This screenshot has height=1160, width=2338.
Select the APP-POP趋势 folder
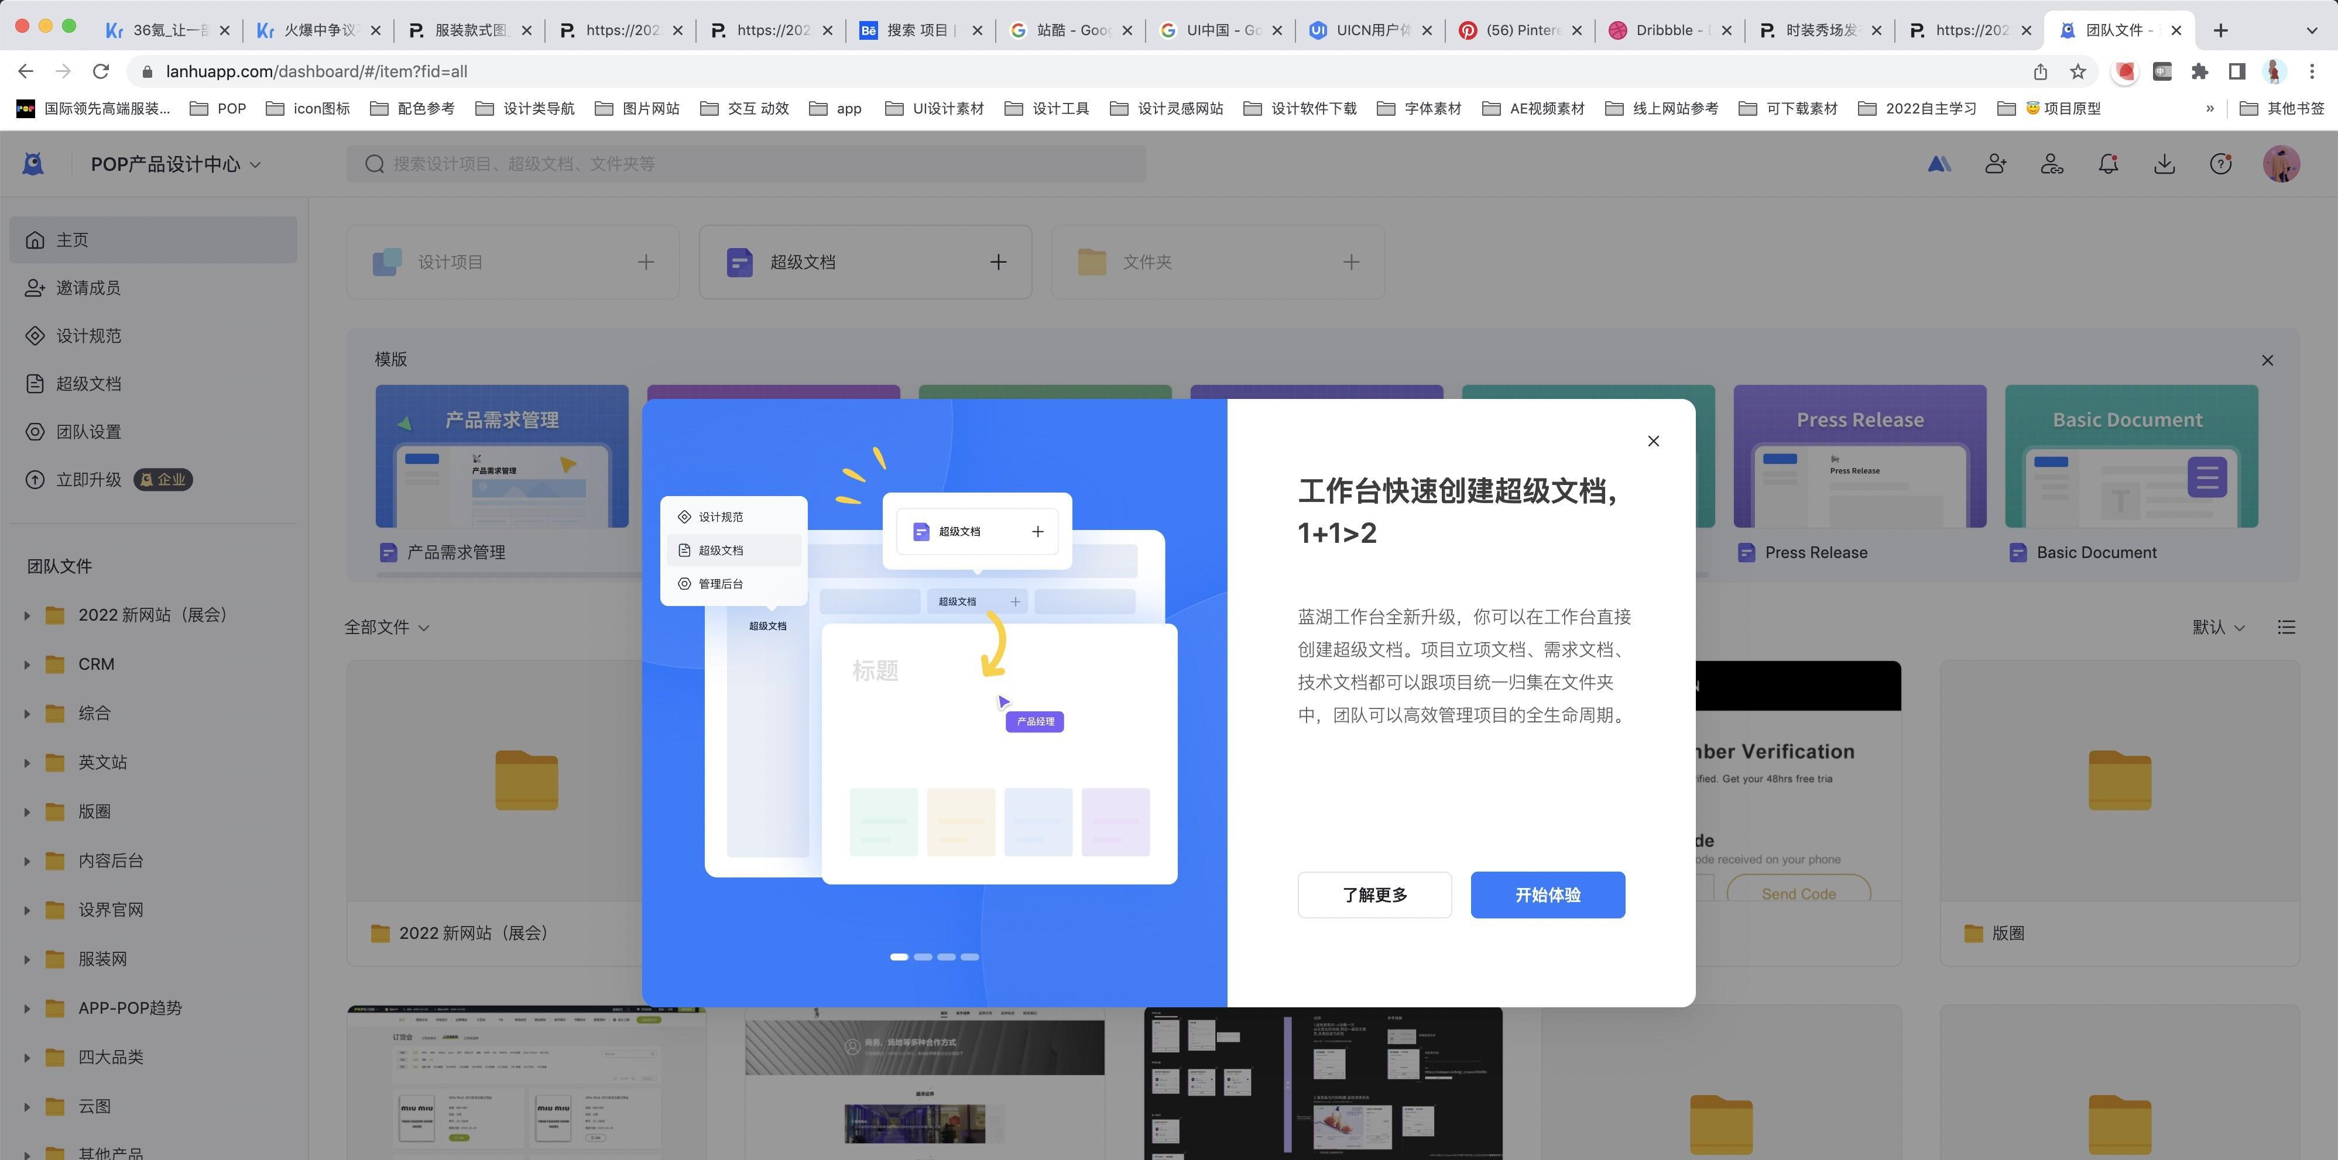[130, 1008]
